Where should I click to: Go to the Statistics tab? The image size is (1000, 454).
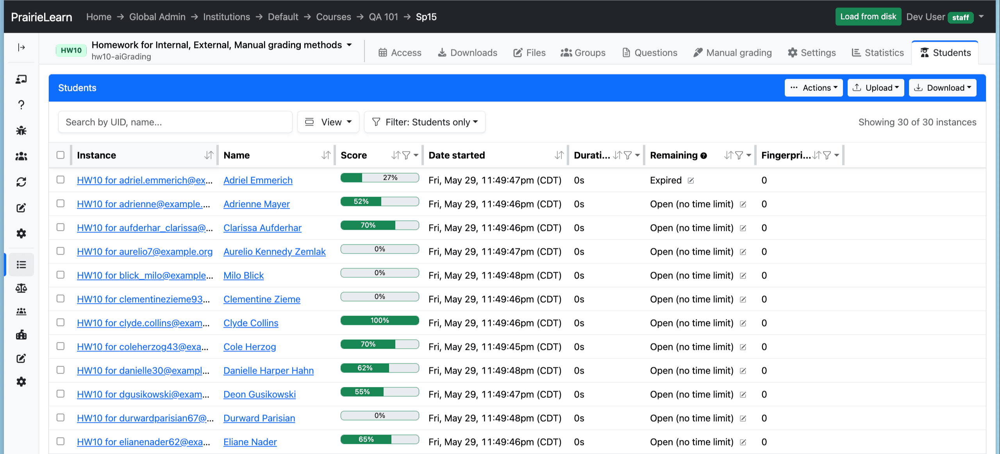[x=878, y=53]
